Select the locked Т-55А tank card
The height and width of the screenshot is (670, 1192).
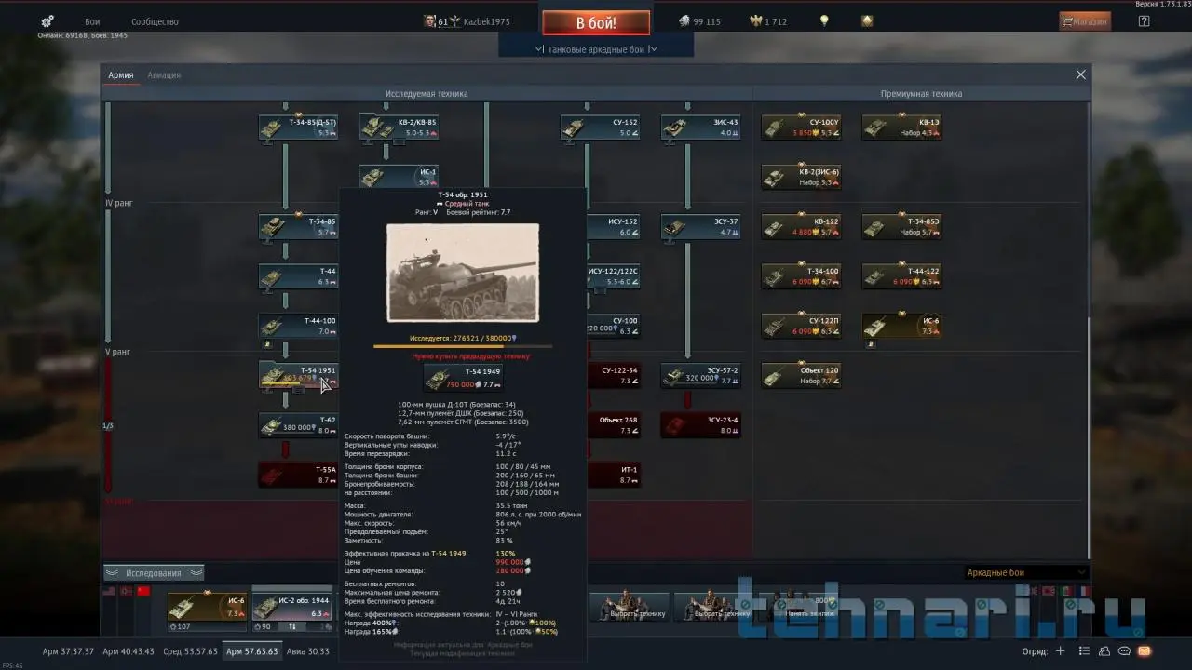tap(298, 475)
